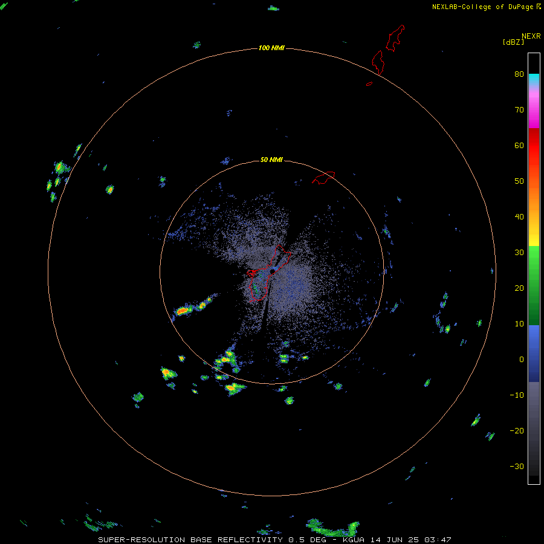This screenshot has width=544, height=544.
Task: Click the 70 value on the dBZ scale
Action: 519,109
